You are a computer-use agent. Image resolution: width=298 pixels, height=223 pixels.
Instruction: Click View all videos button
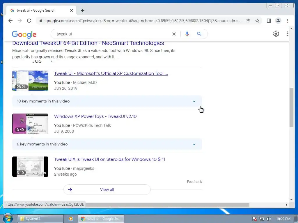coord(107,190)
